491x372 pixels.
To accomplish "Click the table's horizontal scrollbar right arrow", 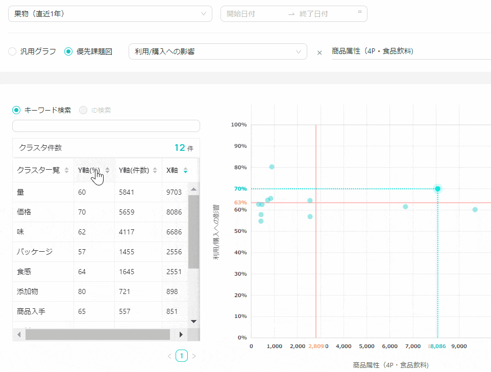I will (181, 334).
